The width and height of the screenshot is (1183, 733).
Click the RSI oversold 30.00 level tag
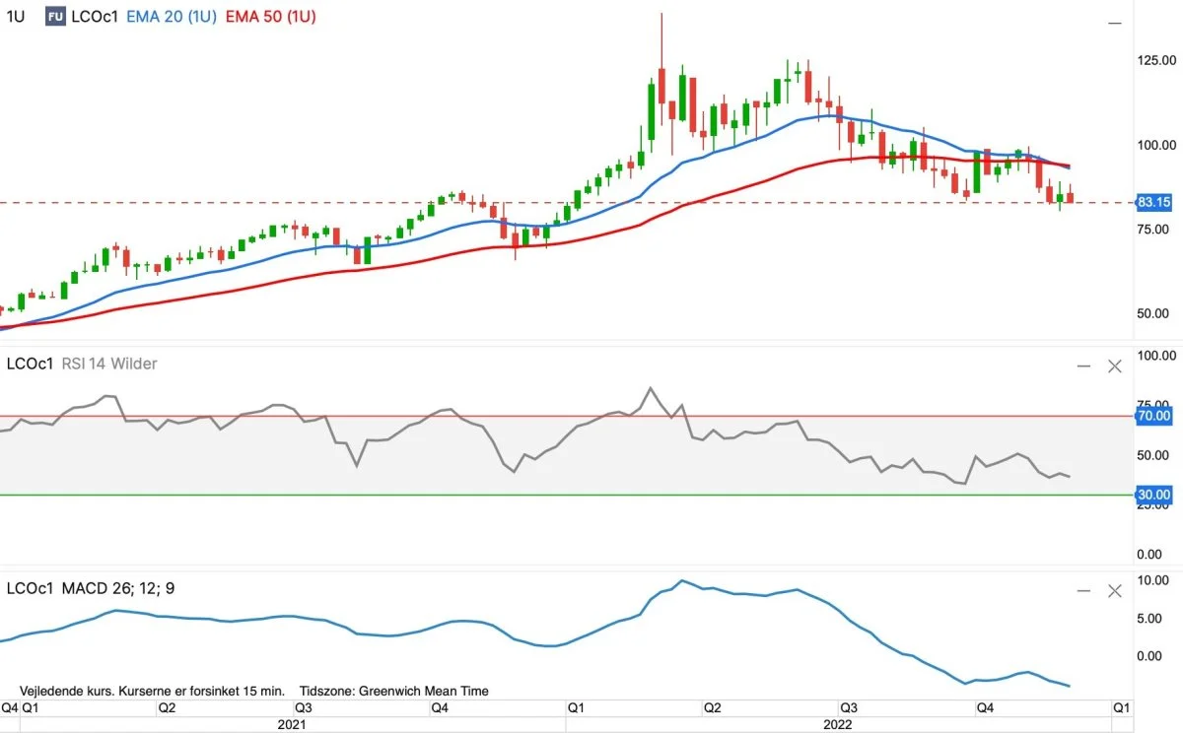(x=1153, y=495)
